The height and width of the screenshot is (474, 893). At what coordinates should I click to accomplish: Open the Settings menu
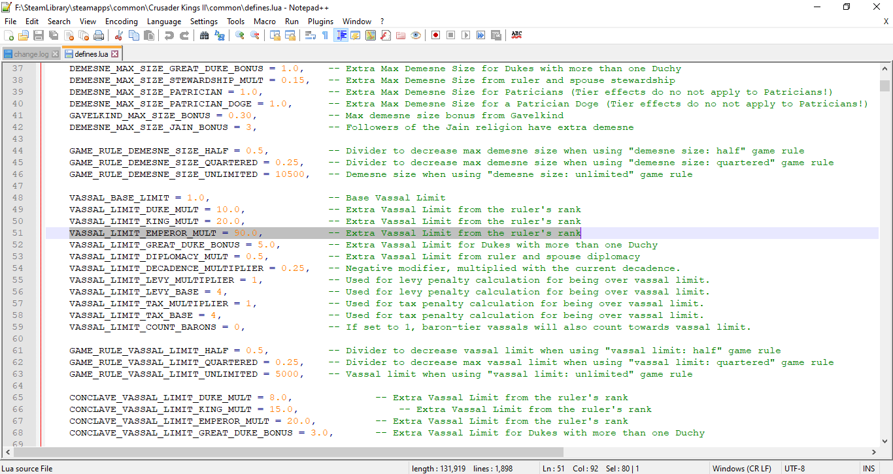pyautogui.click(x=204, y=21)
